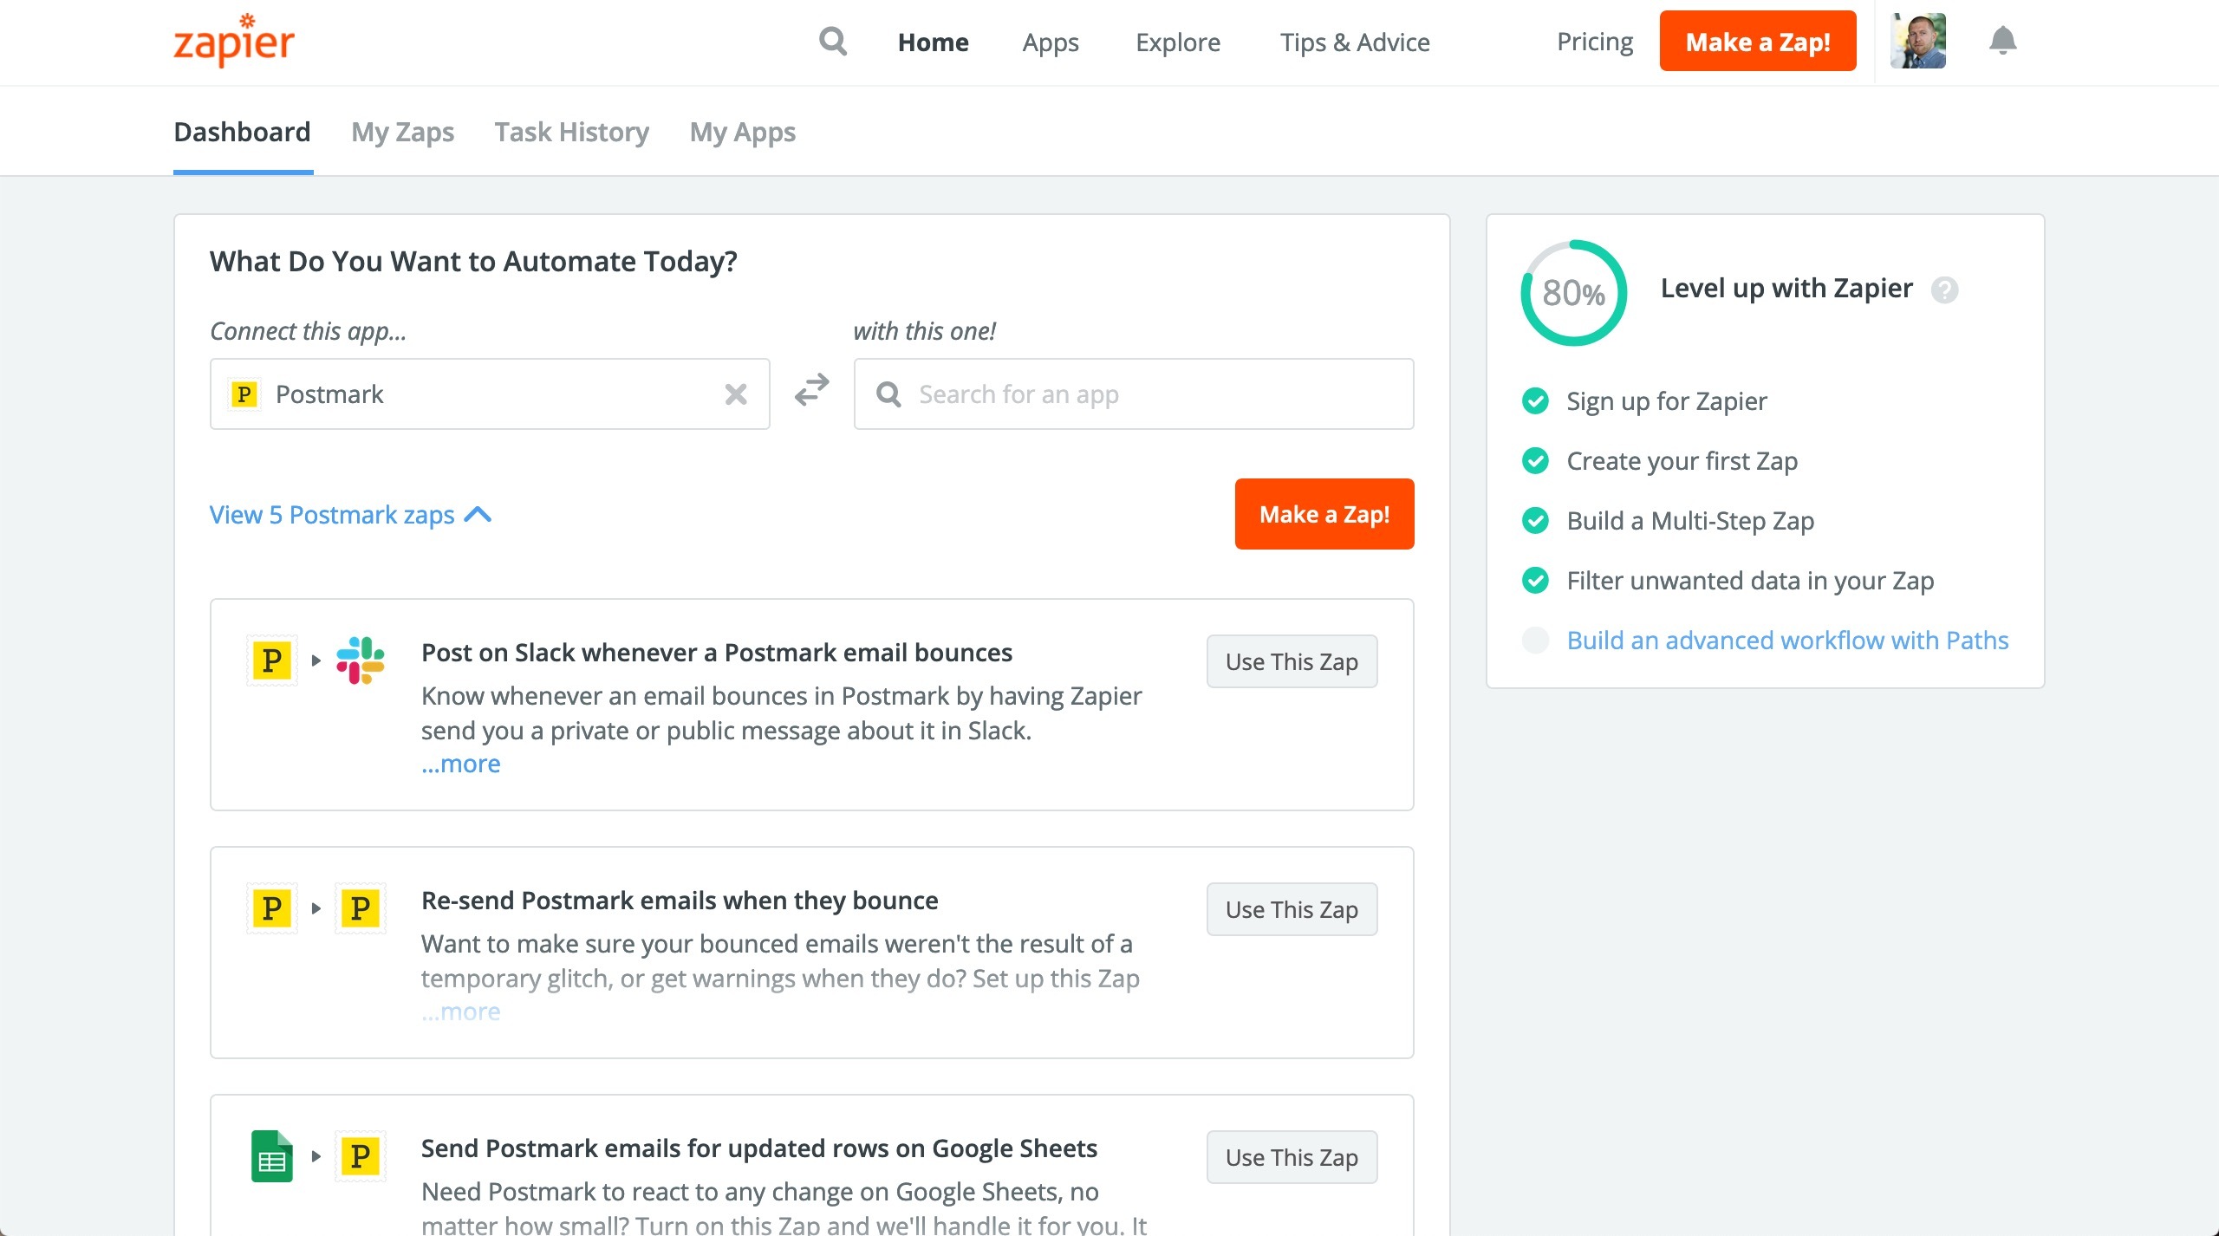
Task: Expand '...more' under Re-send Postmark emails
Action: pyautogui.click(x=460, y=1012)
